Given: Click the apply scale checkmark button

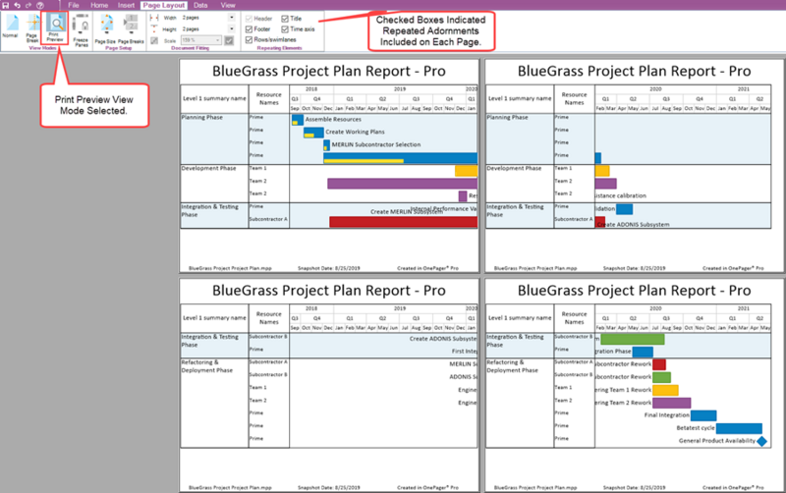Looking at the screenshot, I should pos(229,40).
